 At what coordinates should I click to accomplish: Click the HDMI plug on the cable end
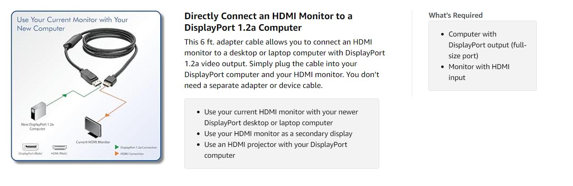pyautogui.click(x=109, y=81)
